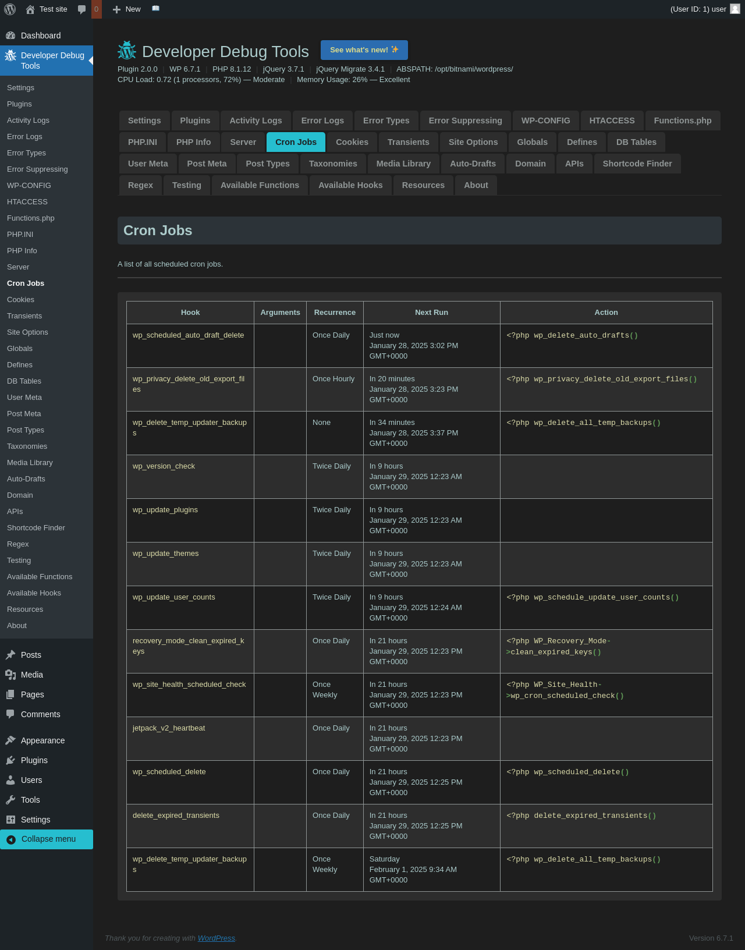Open the comments bubble icon
Viewport: 745px width, 950px height.
[82, 9]
